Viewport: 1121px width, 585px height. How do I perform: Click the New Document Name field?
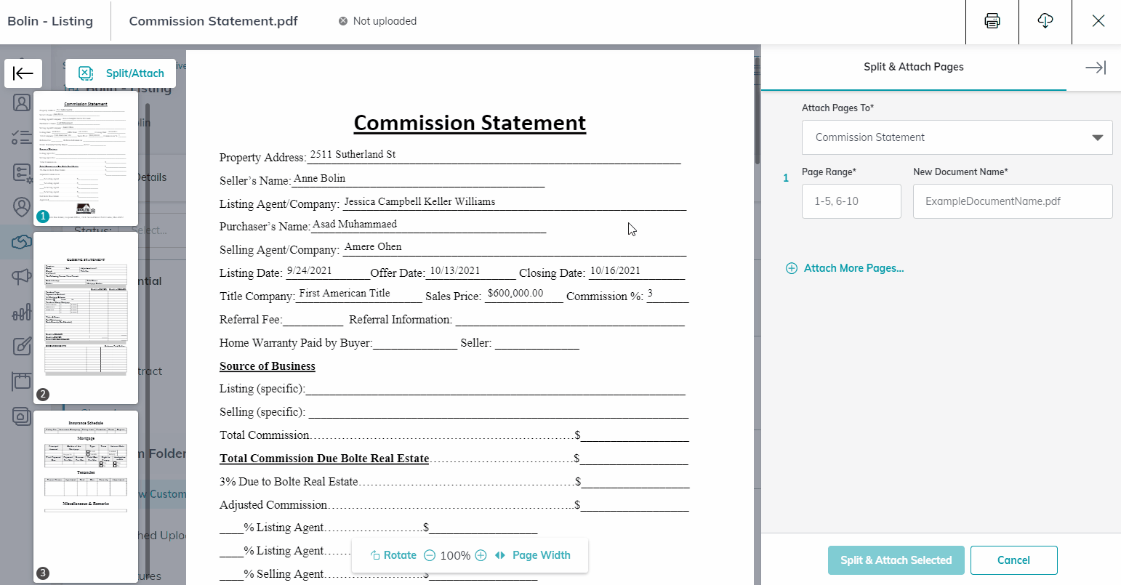pyautogui.click(x=1013, y=201)
